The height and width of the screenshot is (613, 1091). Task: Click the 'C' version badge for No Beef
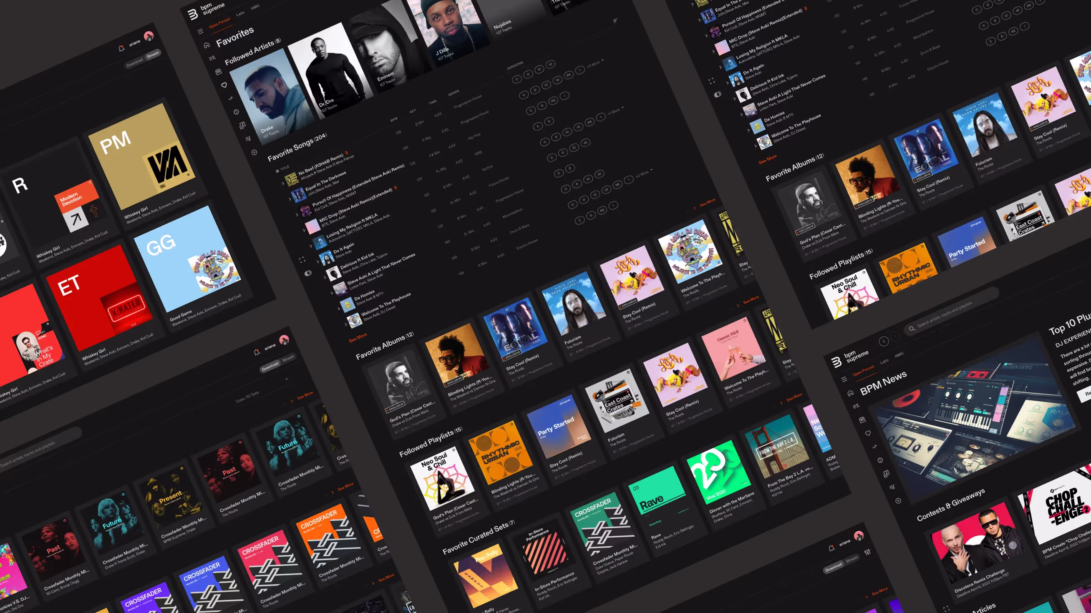[x=516, y=79]
